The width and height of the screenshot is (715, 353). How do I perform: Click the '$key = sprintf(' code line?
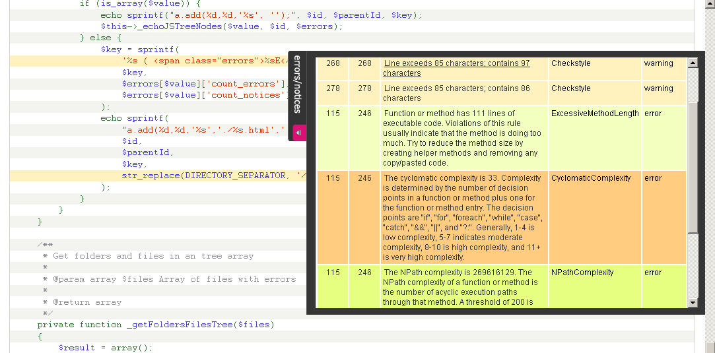(x=140, y=49)
